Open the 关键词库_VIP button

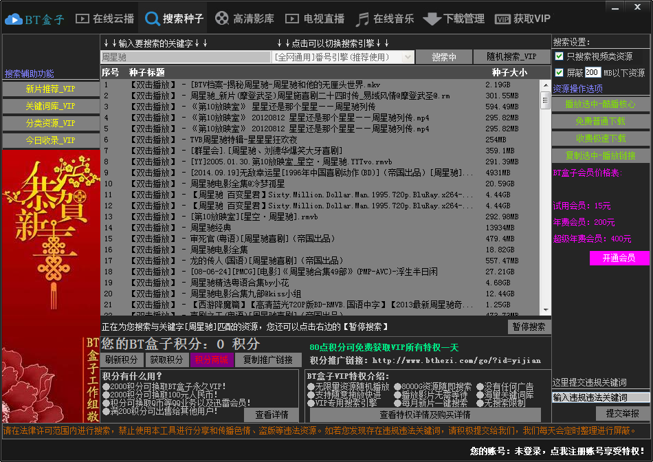pyautogui.click(x=50, y=106)
